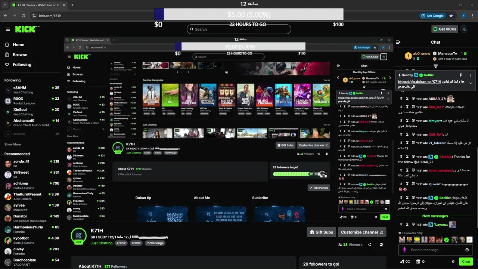Click the Get KICKs button
The height and width of the screenshot is (269, 478).
tap(444, 29)
